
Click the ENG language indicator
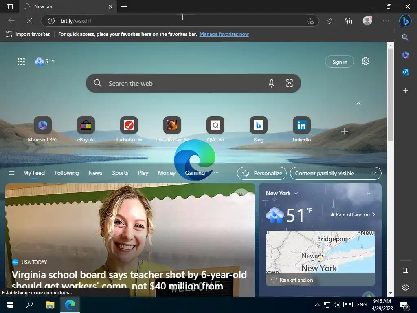[x=362, y=305]
